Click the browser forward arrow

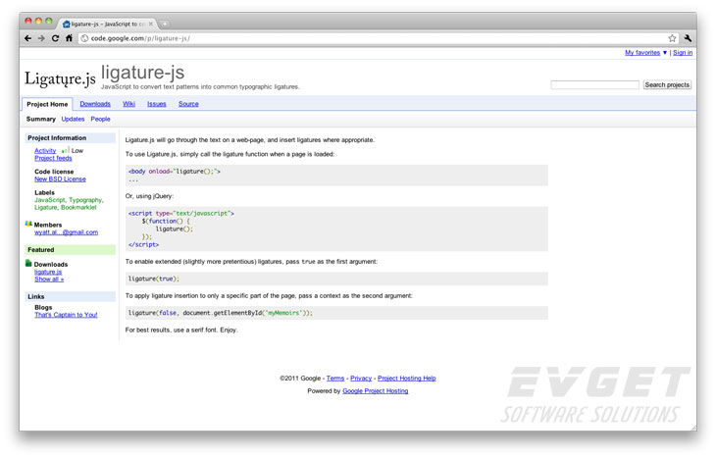41,38
